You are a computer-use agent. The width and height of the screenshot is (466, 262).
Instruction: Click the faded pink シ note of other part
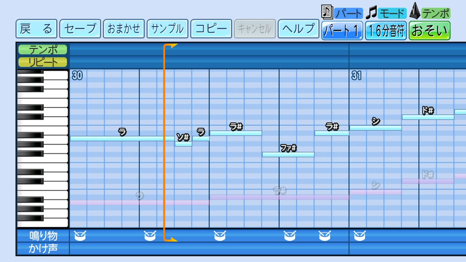[376, 192]
